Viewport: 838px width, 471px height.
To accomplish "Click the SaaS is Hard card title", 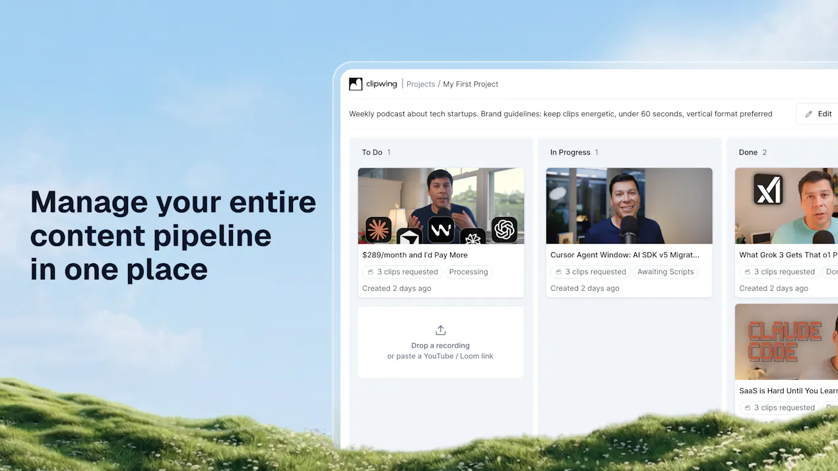I will (789, 391).
